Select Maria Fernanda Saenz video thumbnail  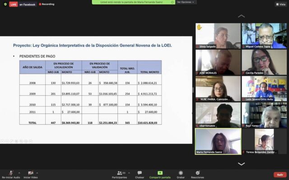[218, 141]
